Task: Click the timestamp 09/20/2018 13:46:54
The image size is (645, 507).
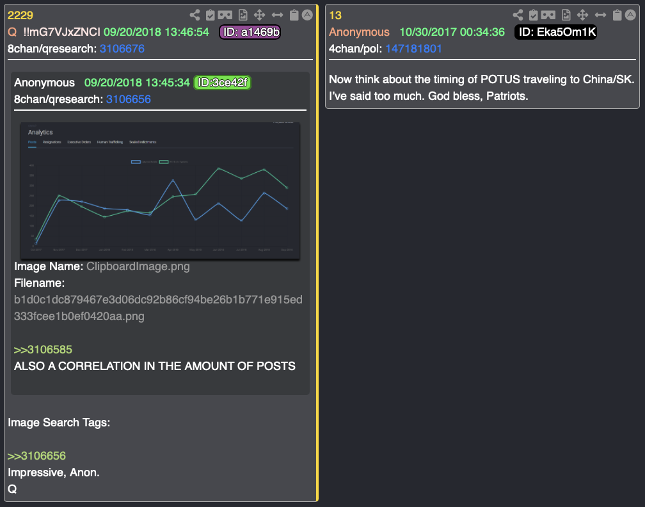Action: tap(156, 32)
